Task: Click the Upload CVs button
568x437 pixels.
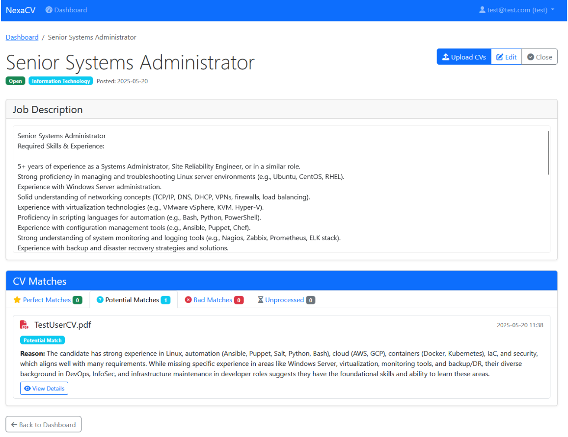Action: click(463, 56)
